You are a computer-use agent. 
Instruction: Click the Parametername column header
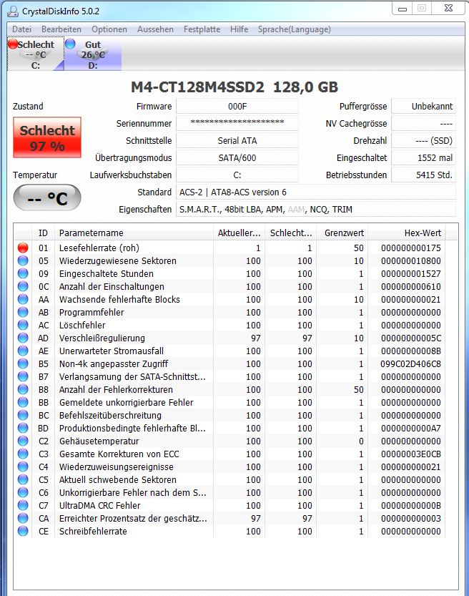point(134,233)
